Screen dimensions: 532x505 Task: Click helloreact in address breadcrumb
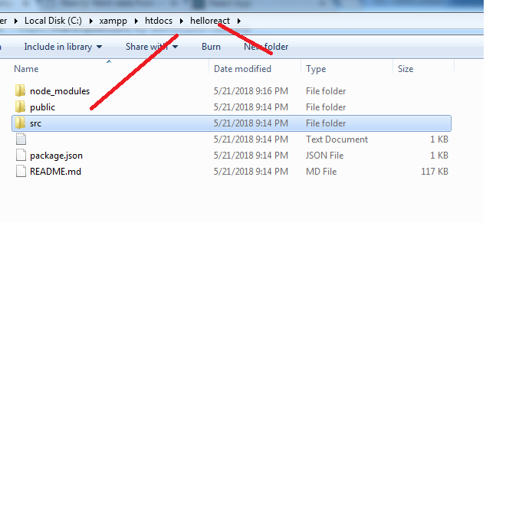tap(210, 21)
